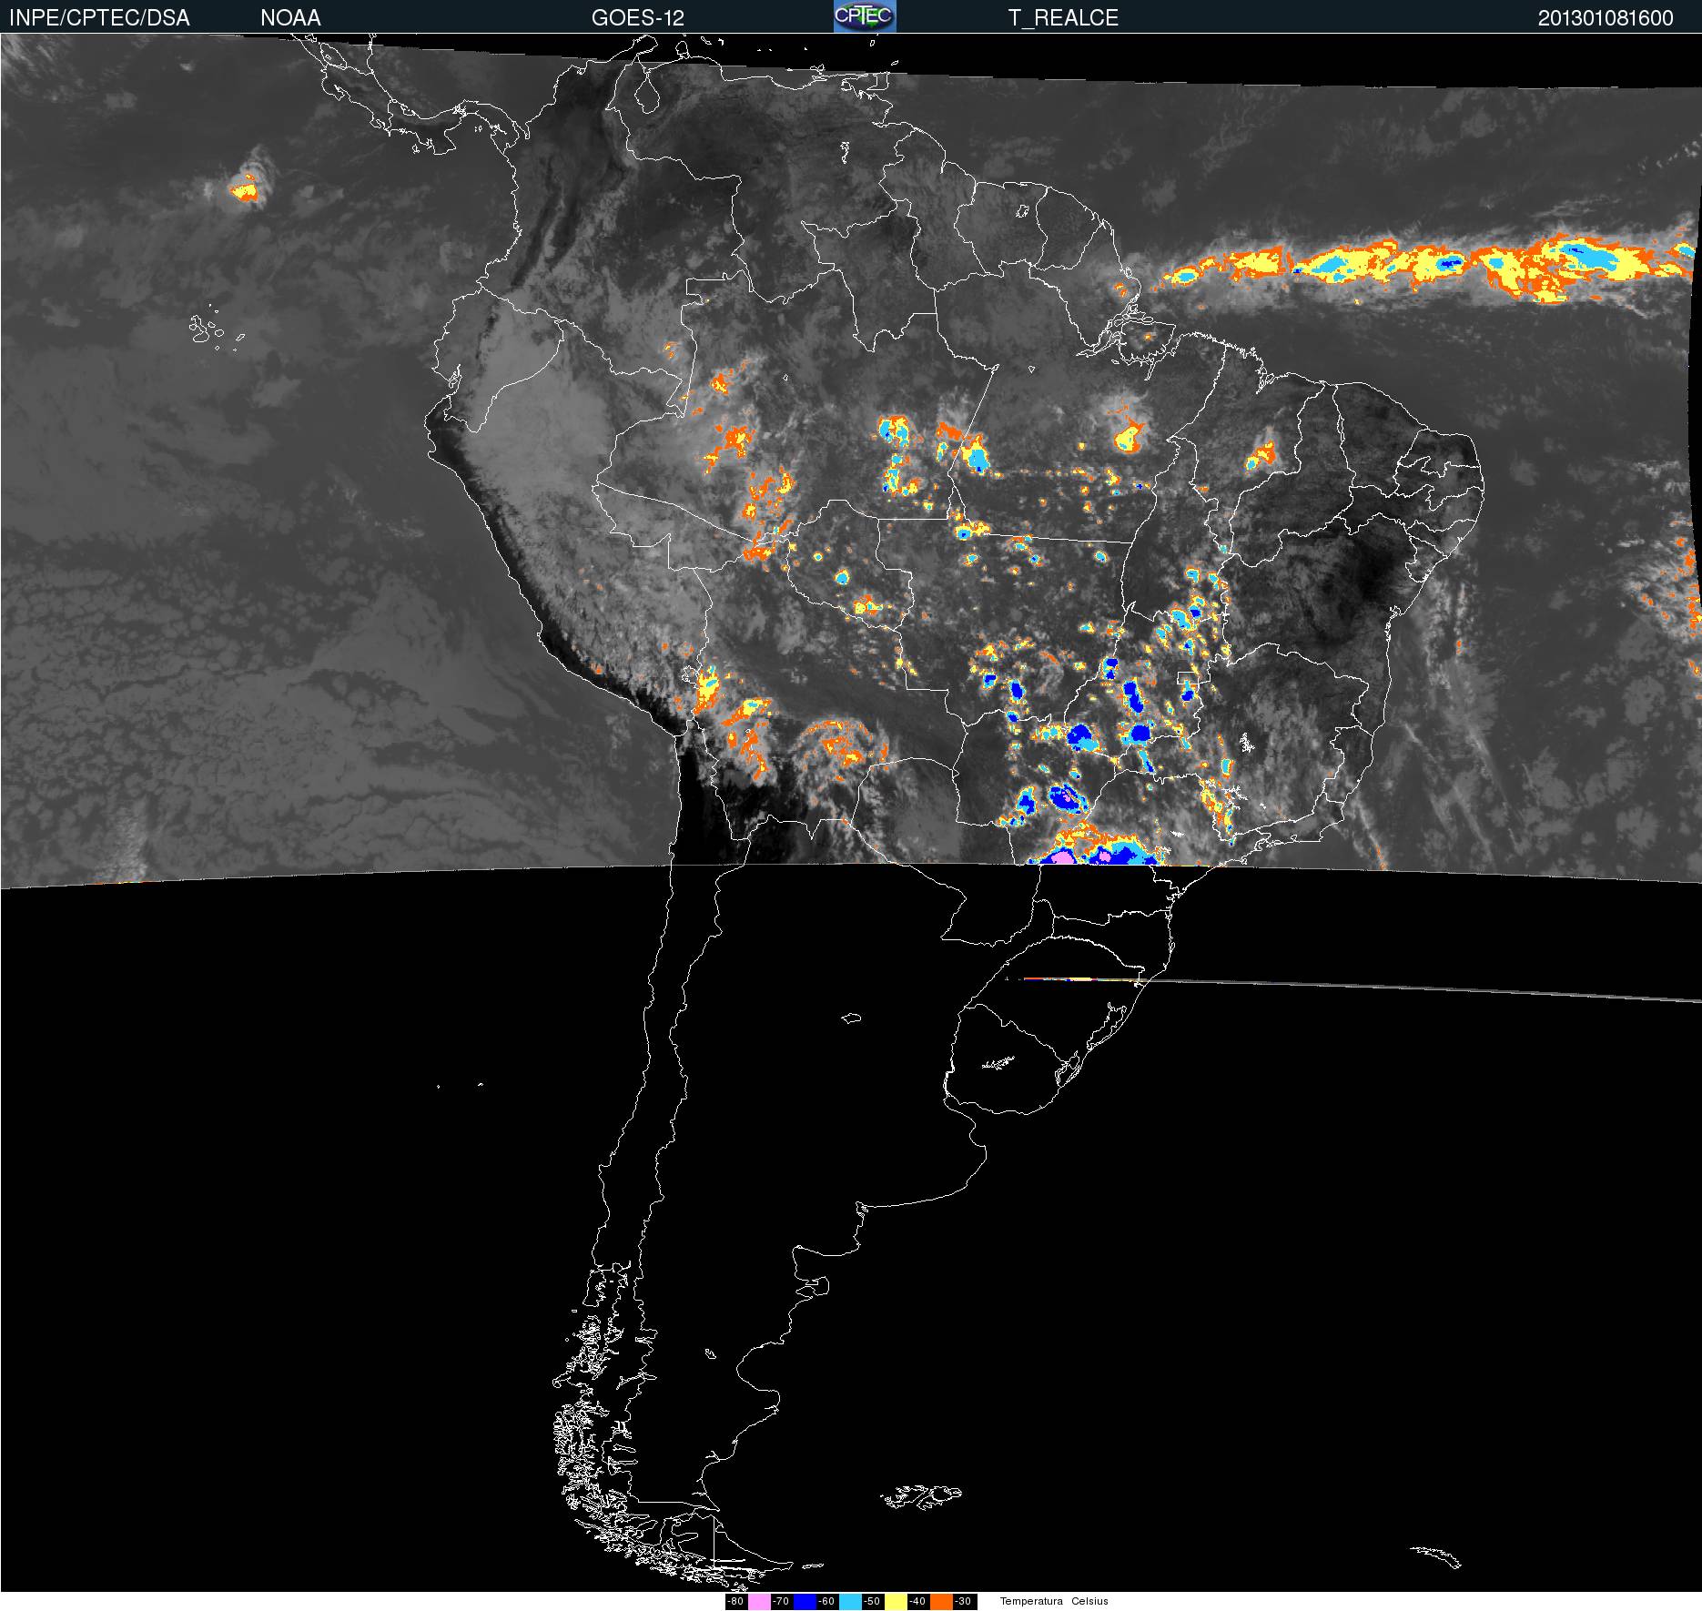This screenshot has width=1702, height=1611.
Task: Pick the dark blue legend swatch
Action: (805, 1602)
